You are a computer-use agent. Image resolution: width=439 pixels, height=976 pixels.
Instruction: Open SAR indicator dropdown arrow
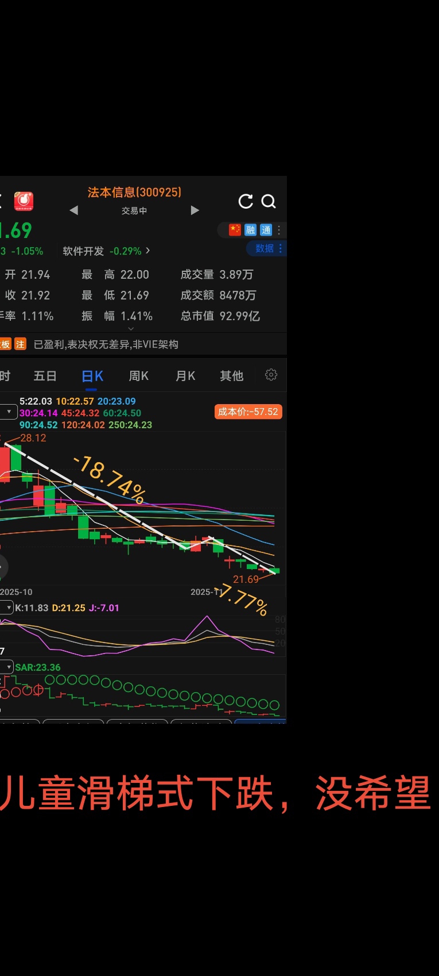click(x=7, y=667)
